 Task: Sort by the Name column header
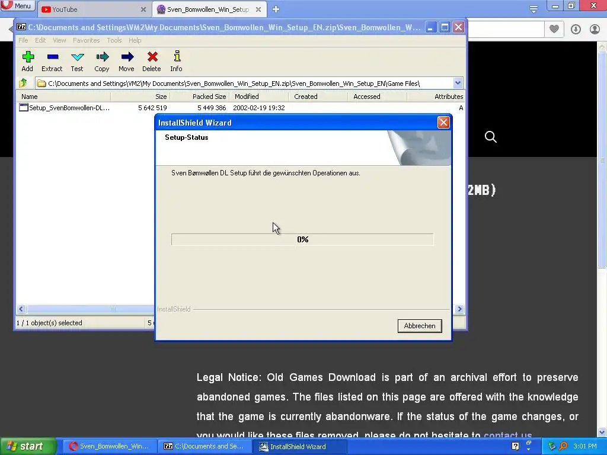coord(63,97)
